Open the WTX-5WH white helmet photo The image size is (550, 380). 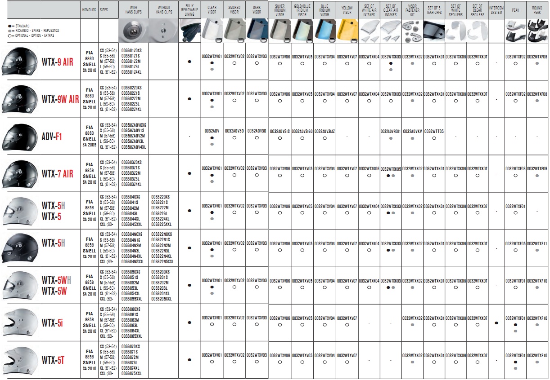click(x=21, y=285)
